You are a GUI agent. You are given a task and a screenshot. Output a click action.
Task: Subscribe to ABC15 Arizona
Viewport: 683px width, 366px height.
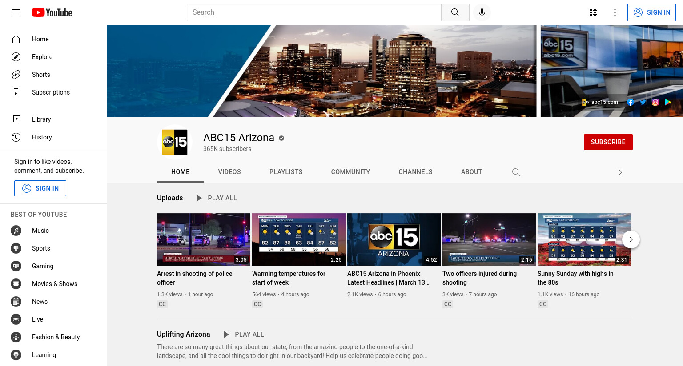[608, 142]
